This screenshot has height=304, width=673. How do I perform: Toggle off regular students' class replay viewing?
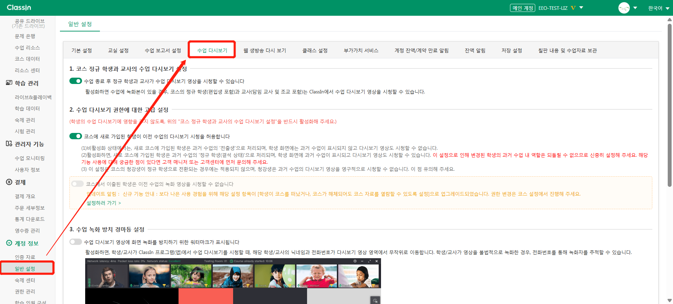tap(75, 81)
